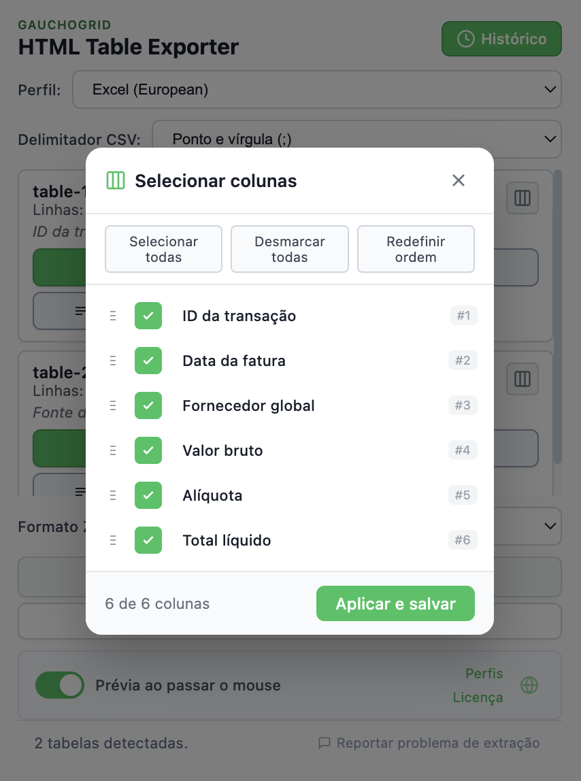Uncheck the Data da fatura checkbox
This screenshot has height=781, width=581.
point(148,361)
